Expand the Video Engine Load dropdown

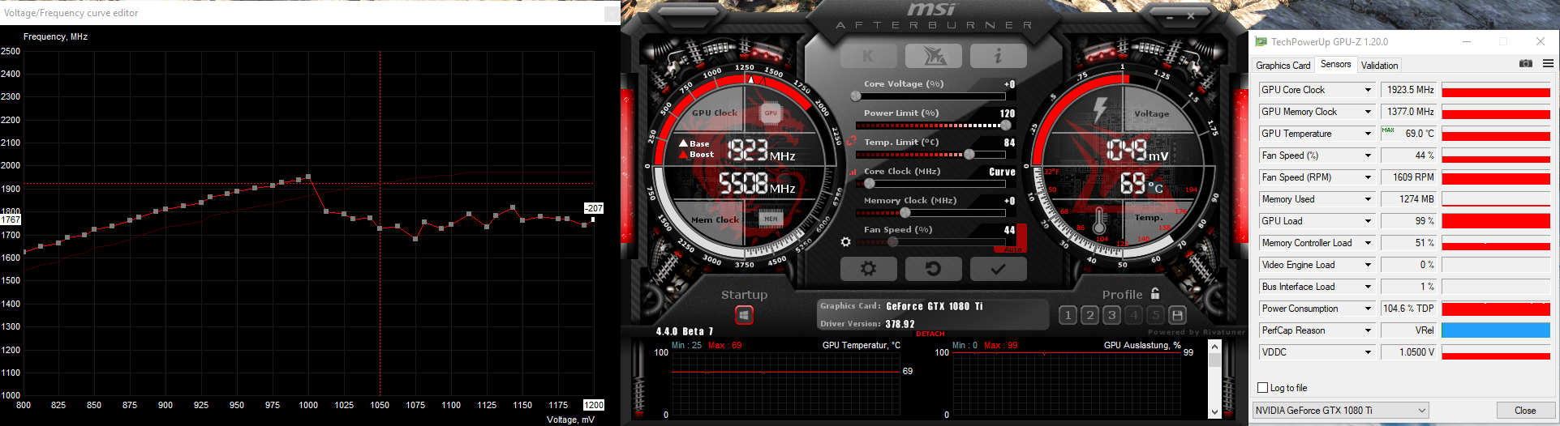point(1368,265)
